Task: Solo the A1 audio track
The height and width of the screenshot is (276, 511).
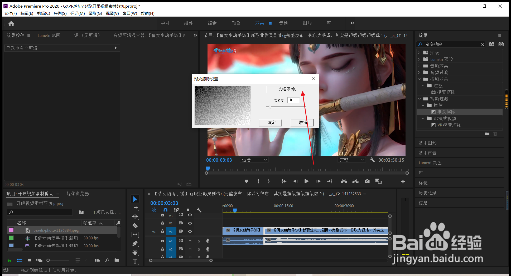Action: 199,241
